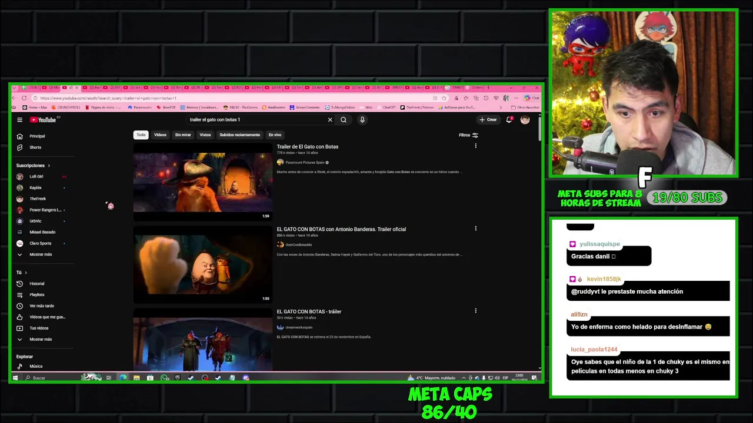Clear the search box with X
This screenshot has height=423, width=753.
(330, 120)
